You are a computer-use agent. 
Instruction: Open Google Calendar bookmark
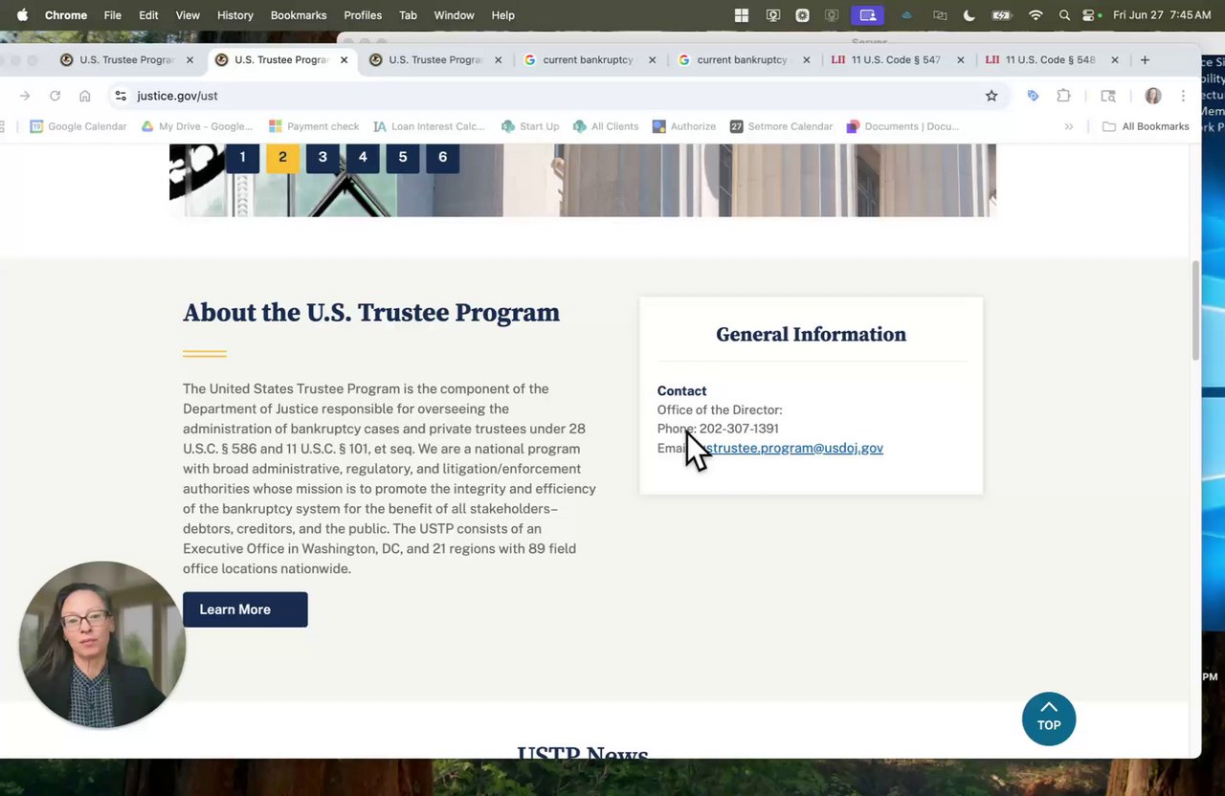click(78, 126)
